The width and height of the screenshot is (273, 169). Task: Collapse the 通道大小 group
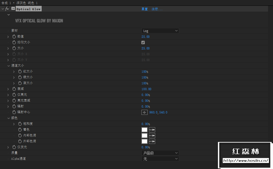click(x=8, y=65)
